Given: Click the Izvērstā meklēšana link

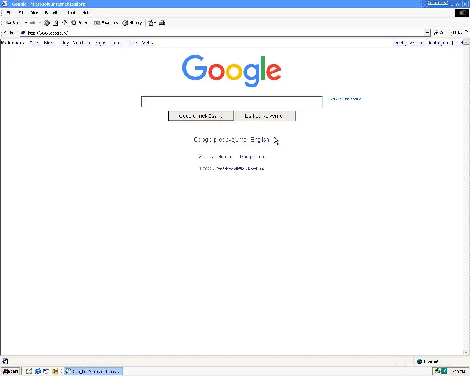Looking at the screenshot, I should [x=344, y=98].
